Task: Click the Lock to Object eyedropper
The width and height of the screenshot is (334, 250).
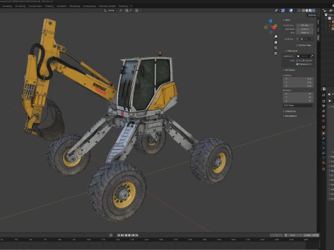Action: pos(312,56)
